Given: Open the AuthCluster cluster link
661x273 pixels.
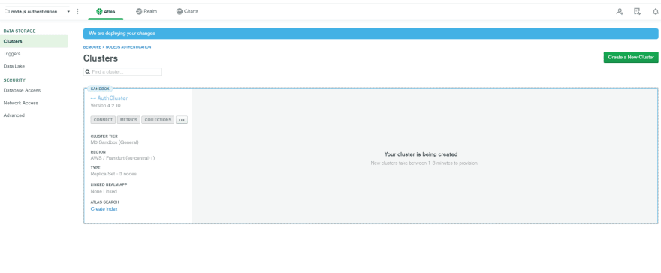Looking at the screenshot, I should pyautogui.click(x=112, y=98).
